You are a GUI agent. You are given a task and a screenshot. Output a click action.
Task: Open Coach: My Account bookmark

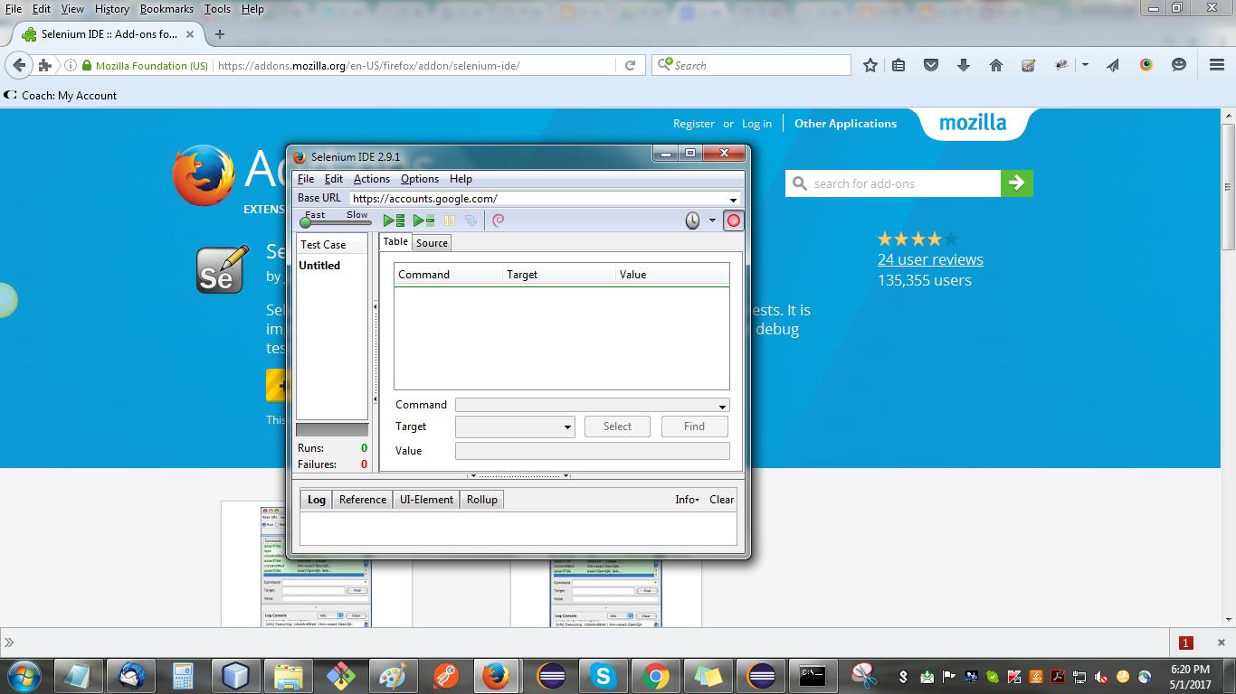[61, 95]
